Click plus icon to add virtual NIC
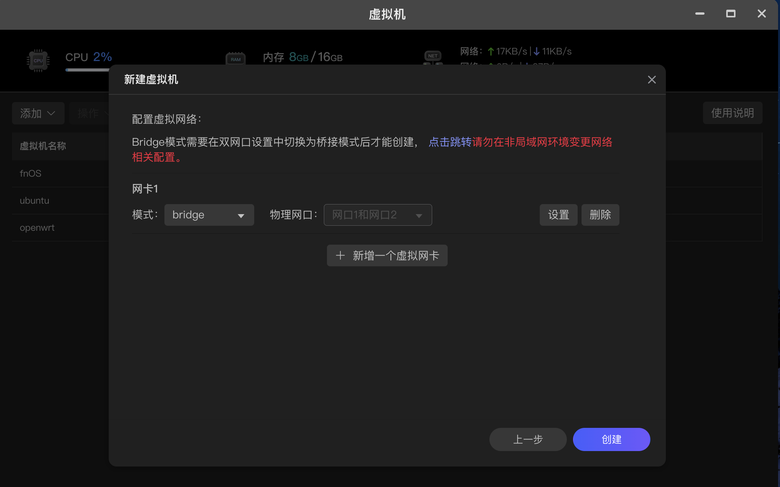The width and height of the screenshot is (780, 487). point(340,255)
